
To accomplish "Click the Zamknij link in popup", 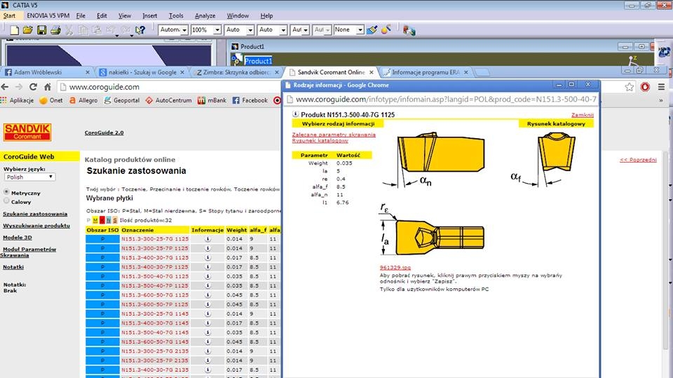I will coord(583,115).
